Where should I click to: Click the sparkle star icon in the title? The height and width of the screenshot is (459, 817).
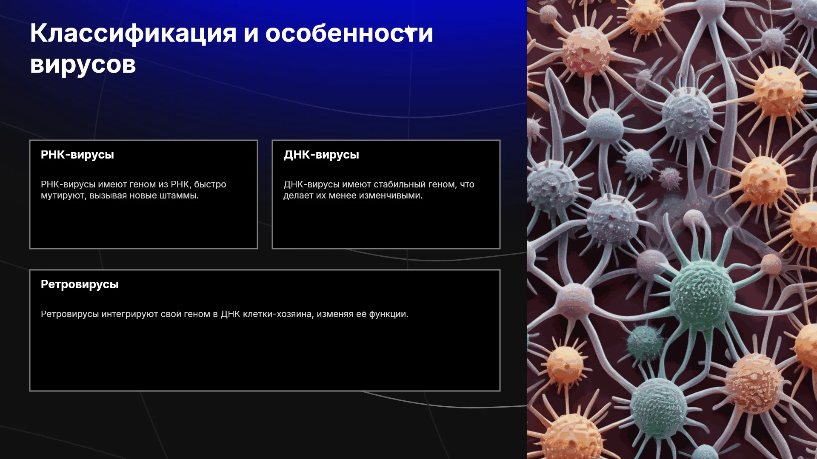point(409,31)
